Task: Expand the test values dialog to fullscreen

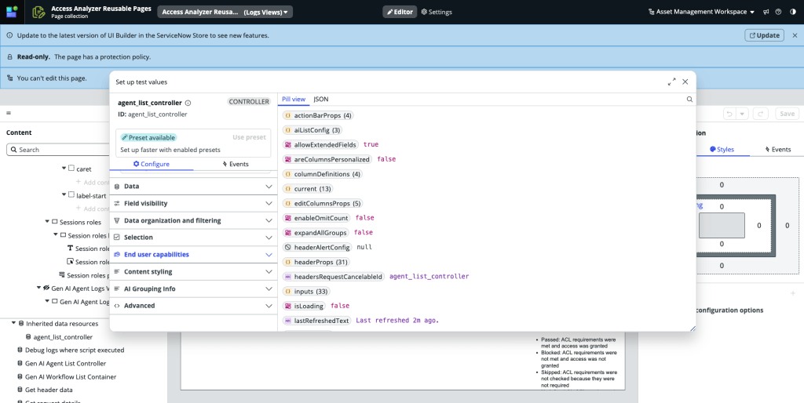Action: (672, 82)
